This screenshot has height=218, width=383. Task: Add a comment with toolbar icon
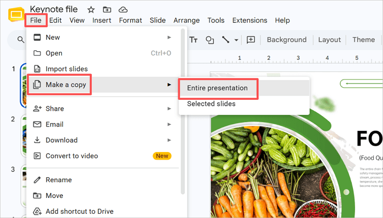(x=251, y=40)
